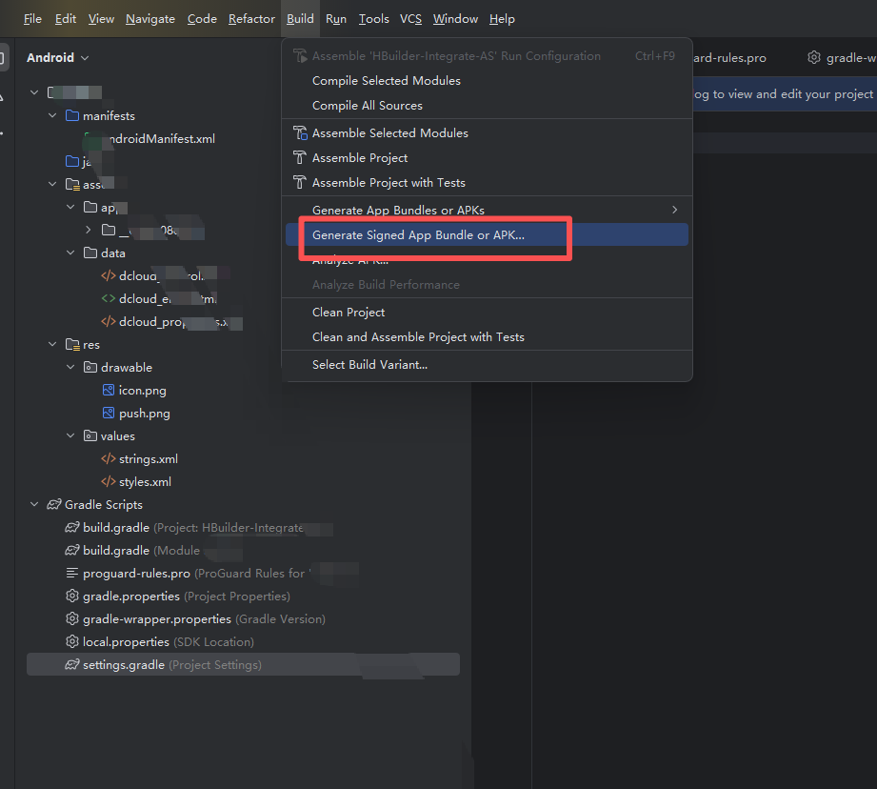
Task: Click the gradle.properties gear icon
Action: (71, 597)
